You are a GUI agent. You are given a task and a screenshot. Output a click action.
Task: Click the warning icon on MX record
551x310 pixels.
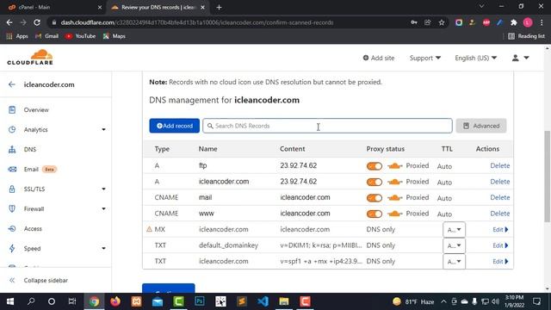click(x=149, y=229)
